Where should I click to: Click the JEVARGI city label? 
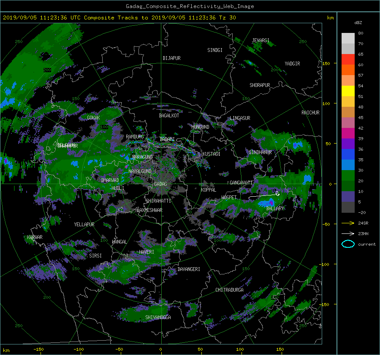[x=261, y=41]
